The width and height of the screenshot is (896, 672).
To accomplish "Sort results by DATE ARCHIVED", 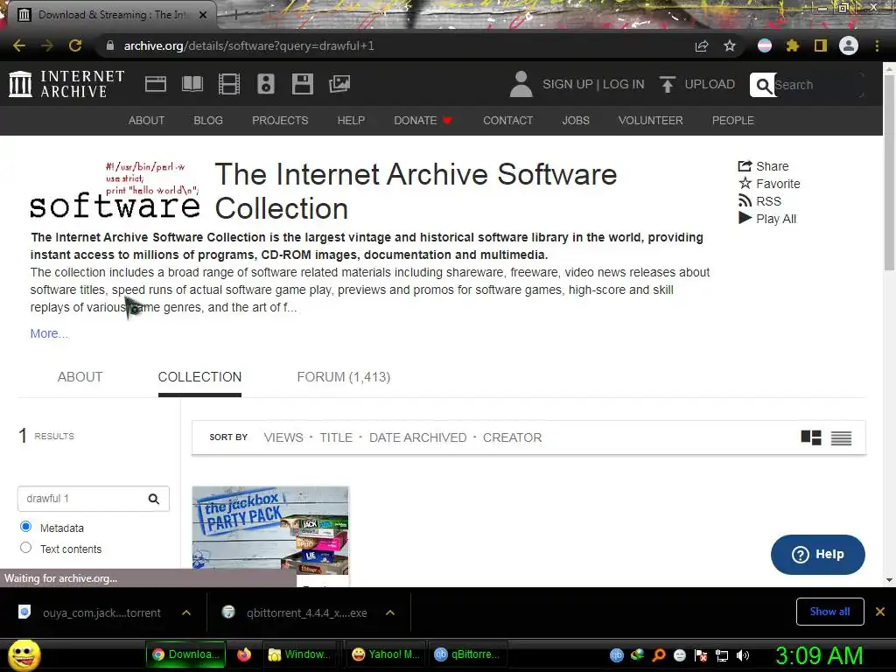I will click(x=417, y=437).
